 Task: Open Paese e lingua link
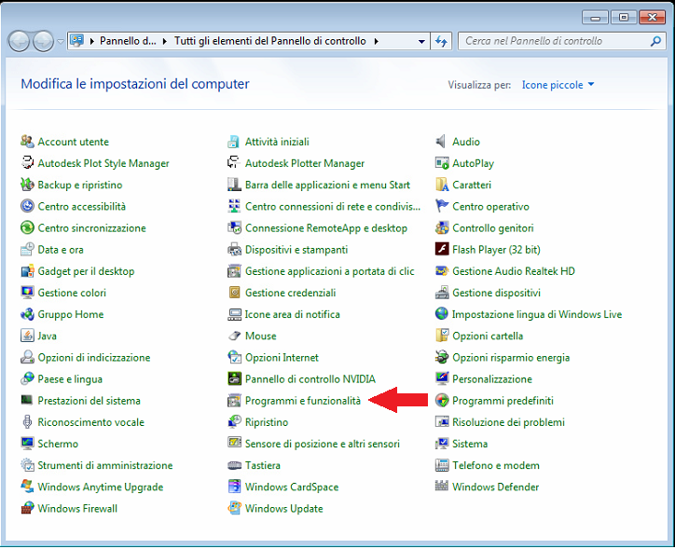tap(70, 378)
